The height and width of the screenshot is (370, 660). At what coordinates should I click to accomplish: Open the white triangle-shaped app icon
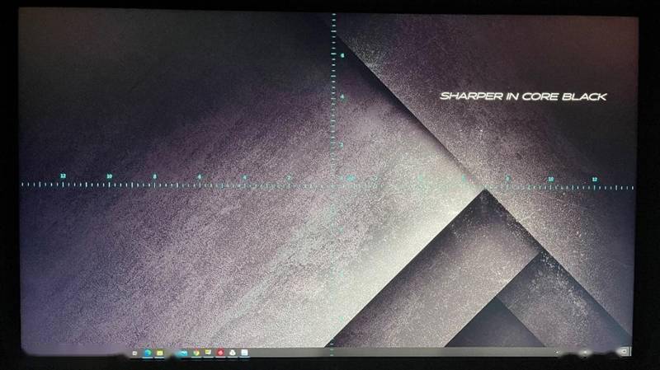click(233, 353)
